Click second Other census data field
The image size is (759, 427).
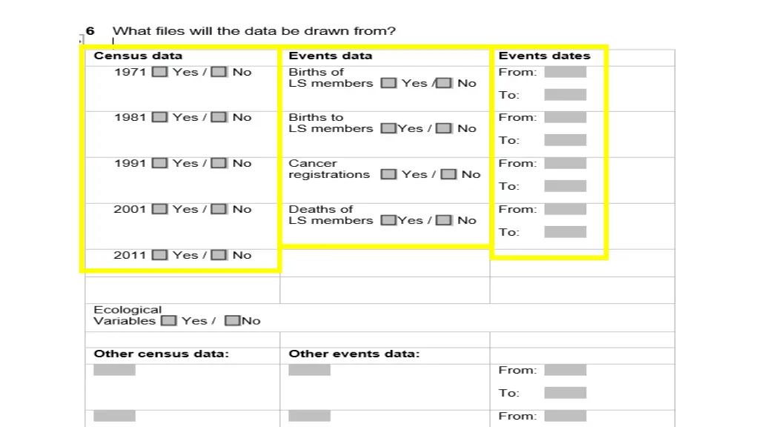coord(114,416)
